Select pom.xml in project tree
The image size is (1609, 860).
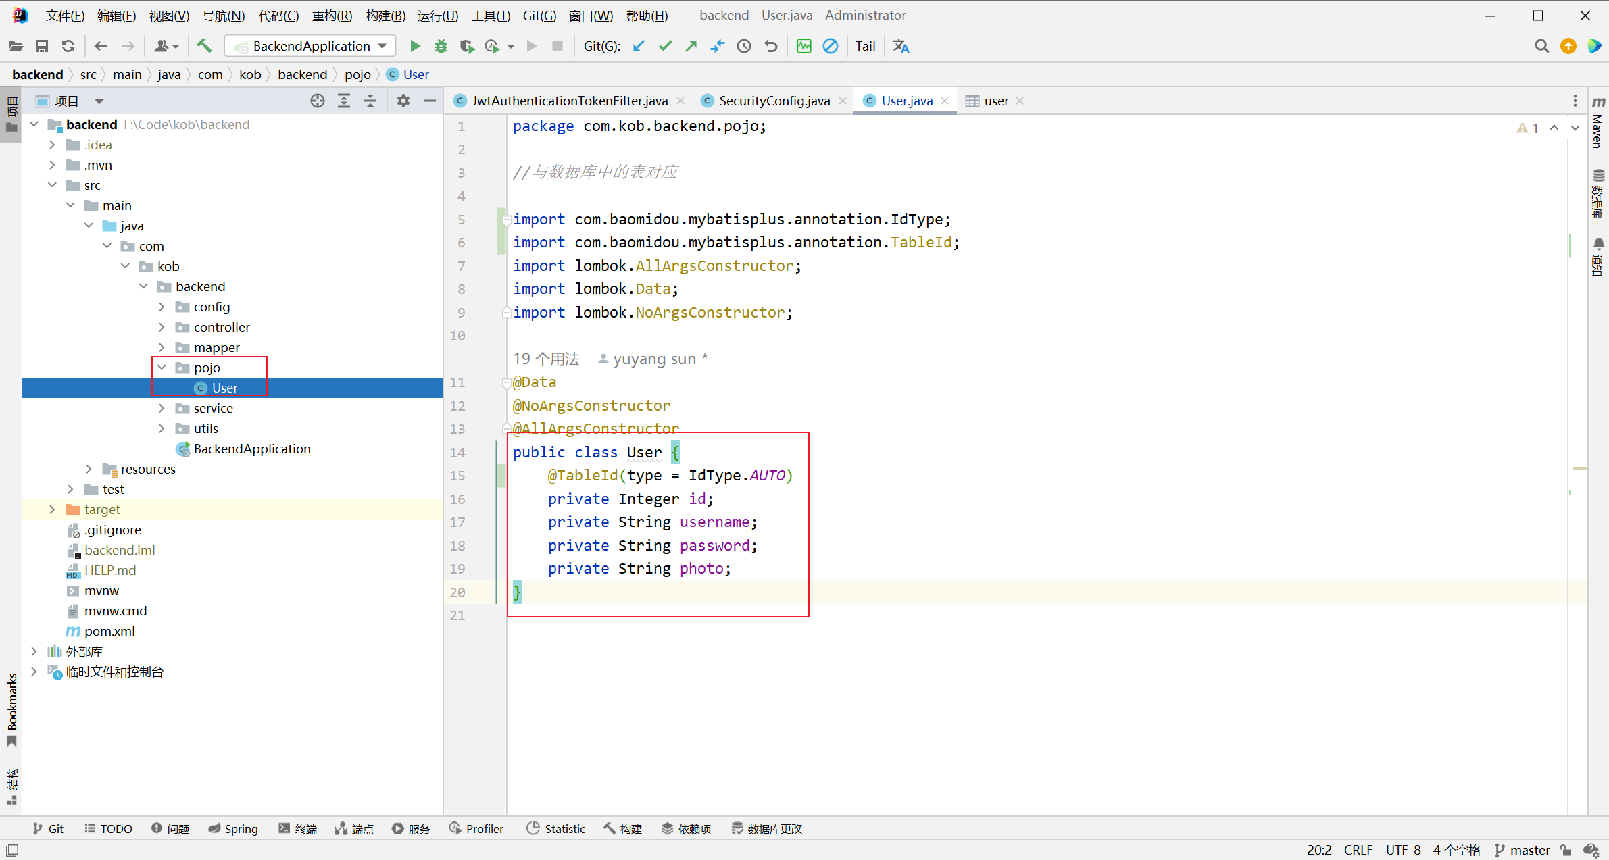pos(109,631)
